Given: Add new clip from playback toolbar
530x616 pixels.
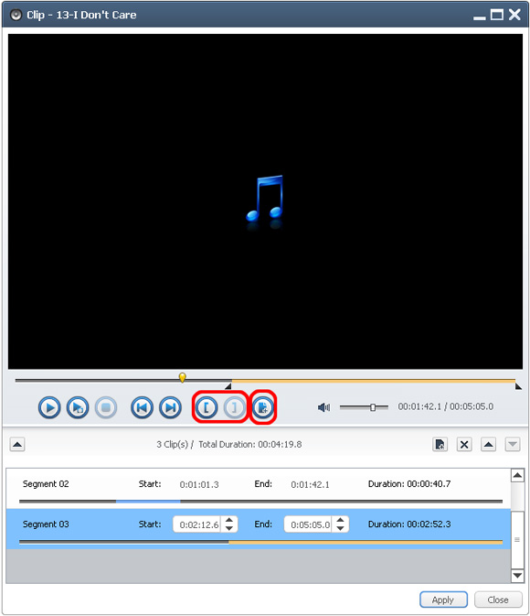Looking at the screenshot, I should tap(263, 407).
